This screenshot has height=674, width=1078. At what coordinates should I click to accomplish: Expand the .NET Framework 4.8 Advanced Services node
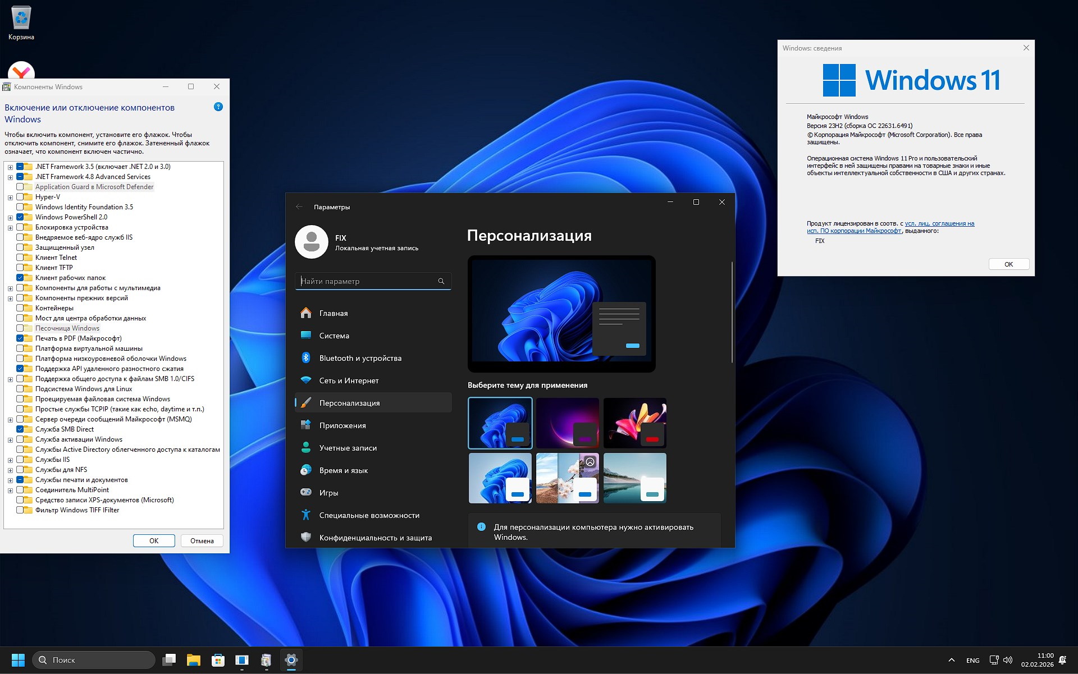[9, 176]
